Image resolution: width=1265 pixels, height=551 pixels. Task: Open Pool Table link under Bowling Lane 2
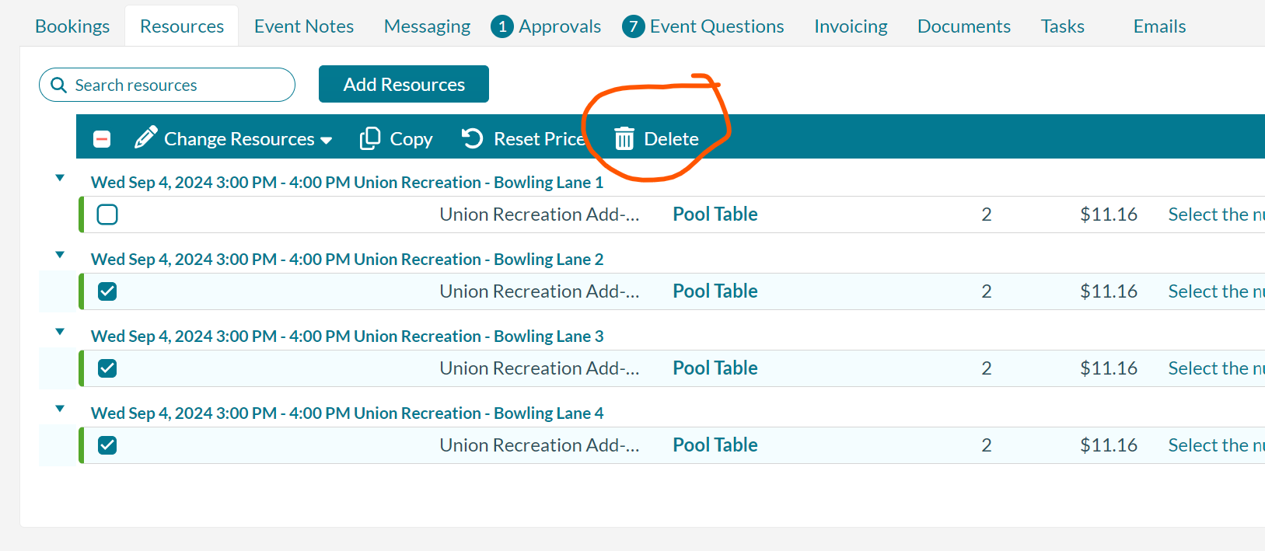click(715, 291)
